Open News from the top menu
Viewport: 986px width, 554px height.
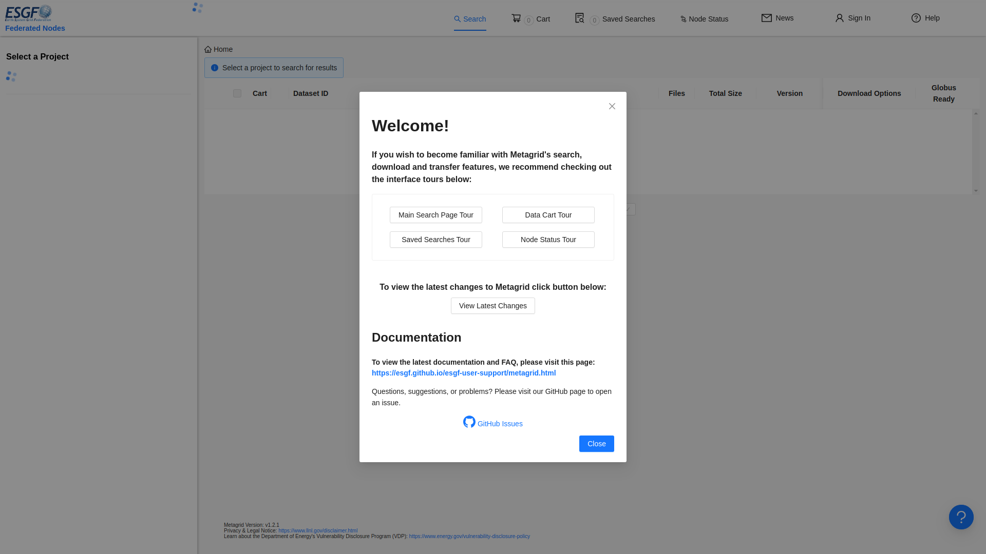(778, 18)
